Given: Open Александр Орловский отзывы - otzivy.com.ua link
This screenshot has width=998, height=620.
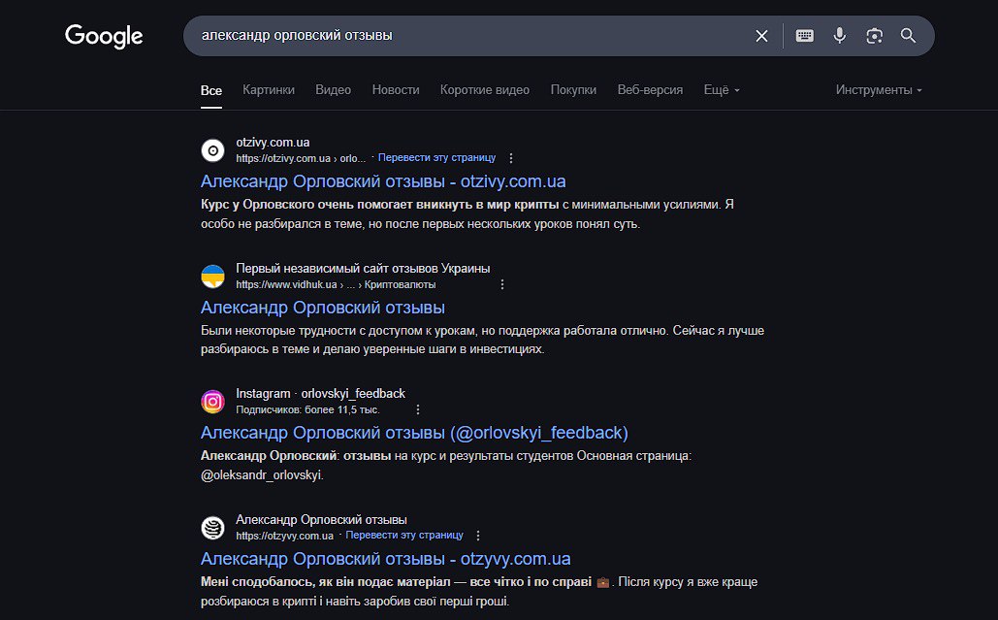Looking at the screenshot, I should click(x=383, y=181).
